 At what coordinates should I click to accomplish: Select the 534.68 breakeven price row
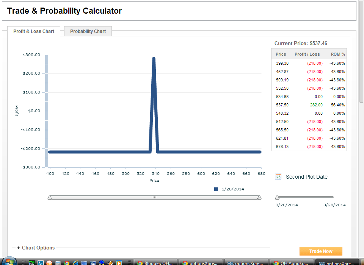(x=309, y=97)
